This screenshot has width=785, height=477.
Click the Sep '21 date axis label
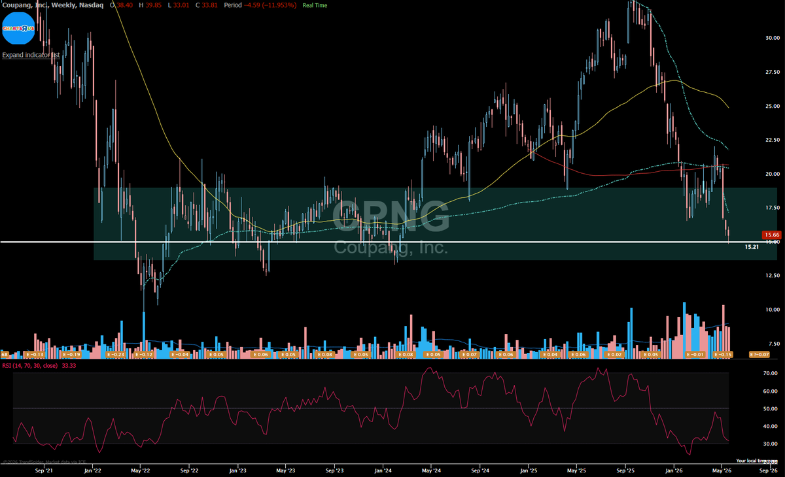pos(44,470)
